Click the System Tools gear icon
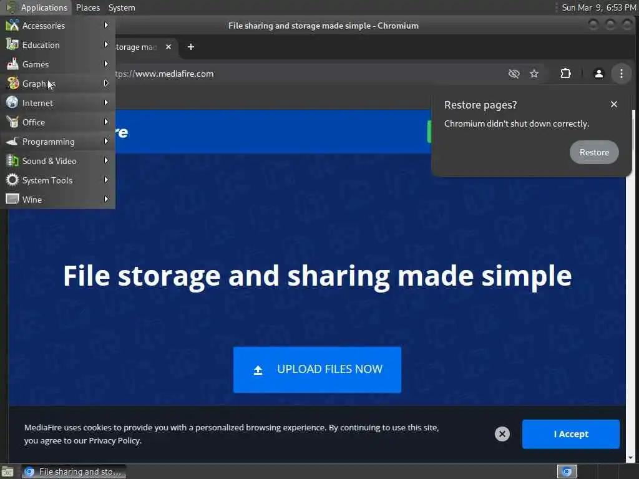639x479 pixels. (12, 180)
